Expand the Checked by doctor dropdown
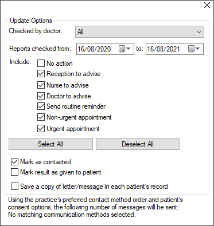The height and width of the screenshot is (226, 214). pyautogui.click(x=199, y=32)
